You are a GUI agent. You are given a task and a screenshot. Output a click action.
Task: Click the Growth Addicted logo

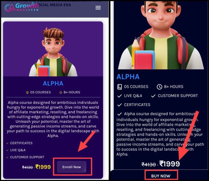pyautogui.click(x=22, y=7)
